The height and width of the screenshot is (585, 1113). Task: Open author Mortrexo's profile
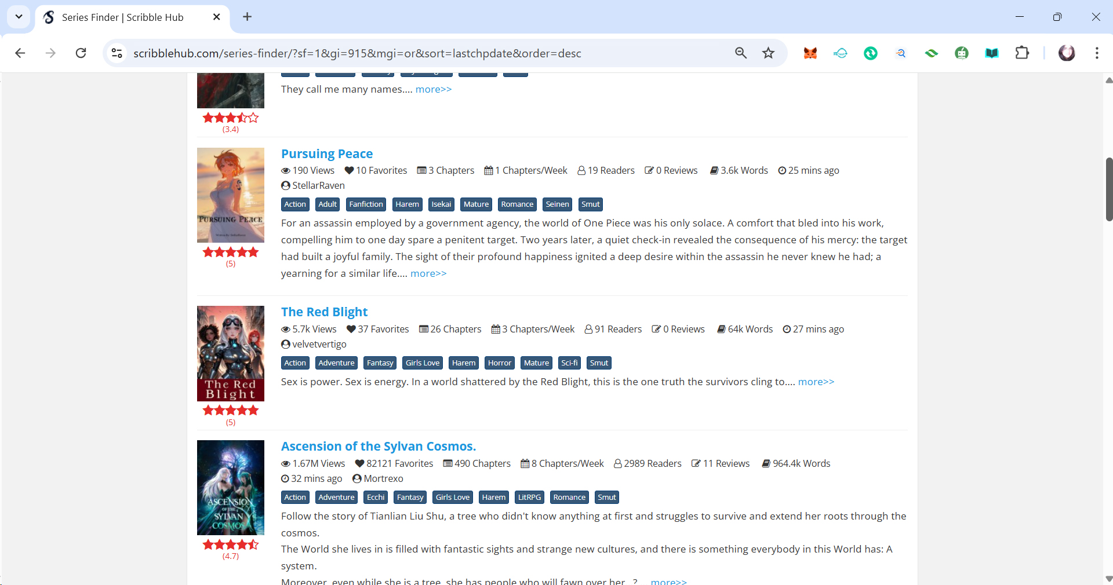[x=383, y=478]
